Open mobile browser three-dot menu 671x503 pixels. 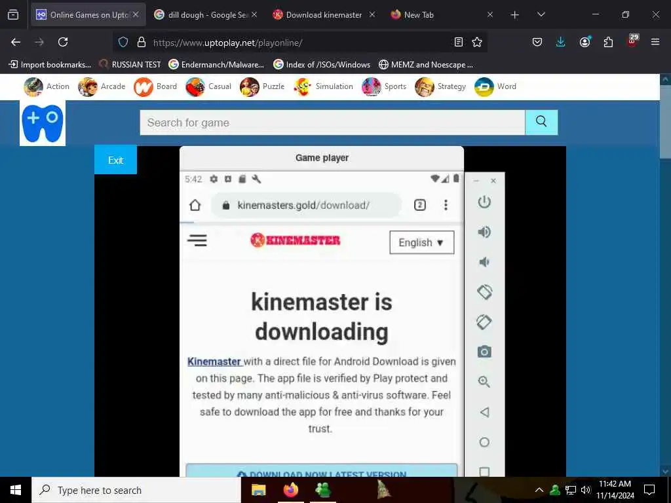click(x=446, y=205)
